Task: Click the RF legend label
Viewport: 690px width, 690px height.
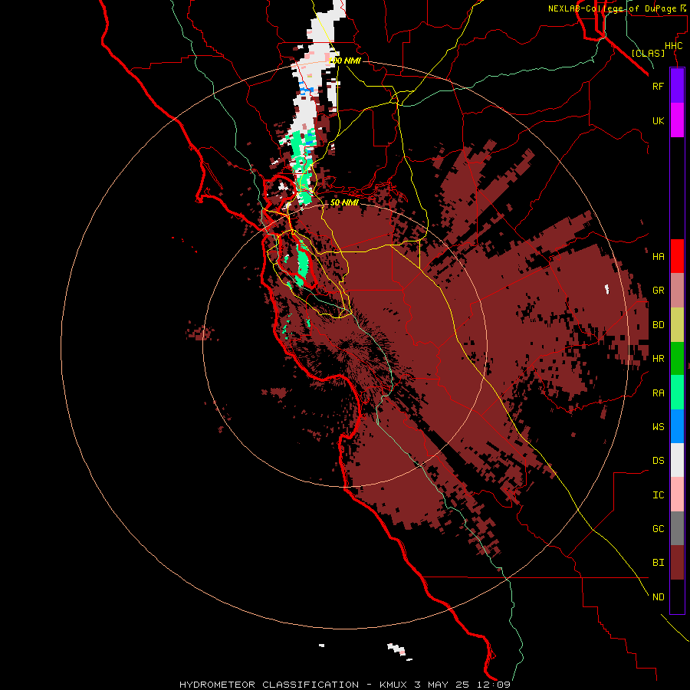Action: coord(658,86)
